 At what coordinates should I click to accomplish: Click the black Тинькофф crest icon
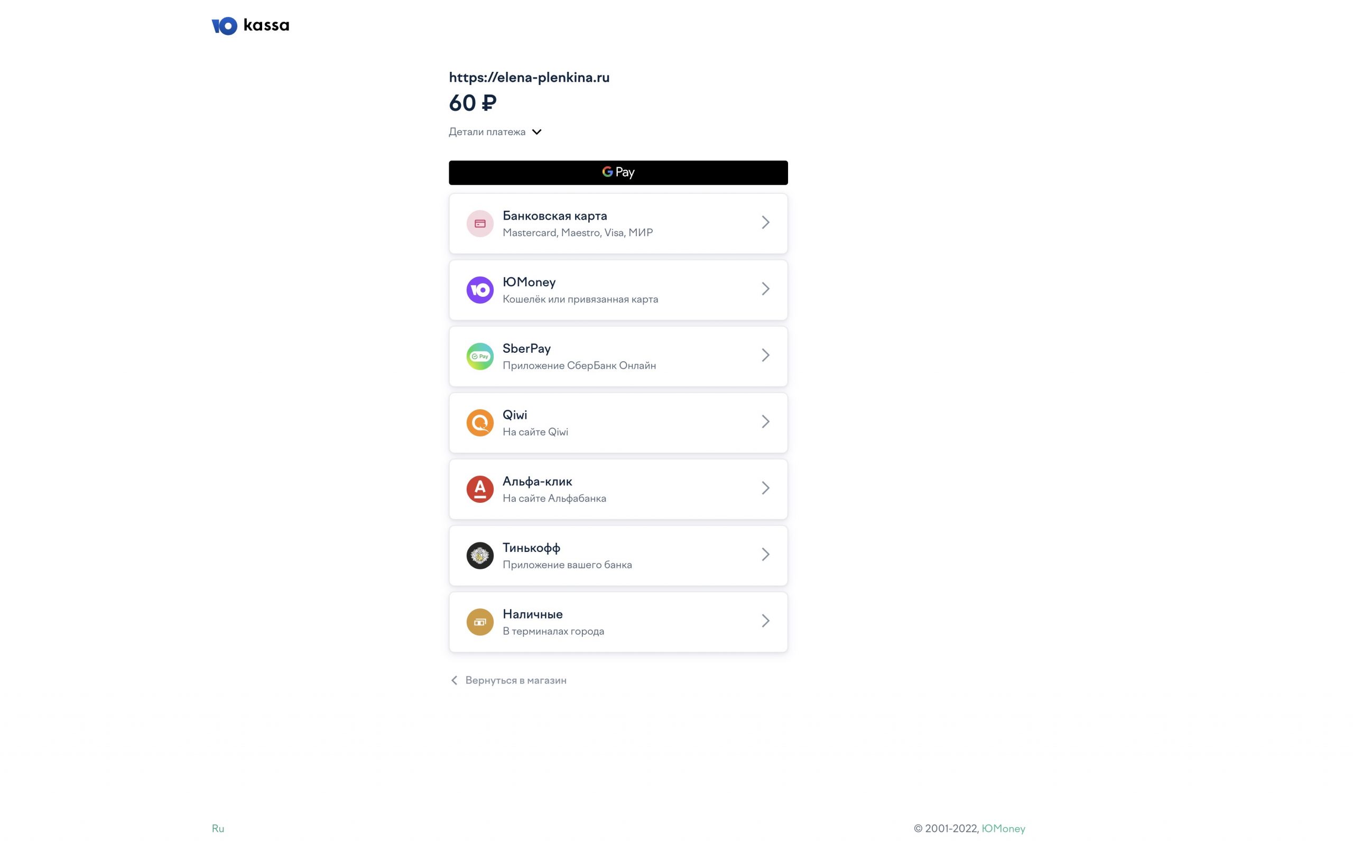(480, 556)
